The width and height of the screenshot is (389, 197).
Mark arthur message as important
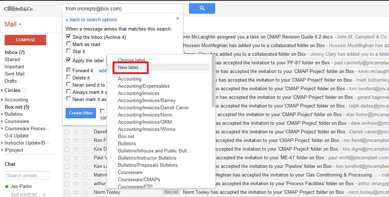85,184
